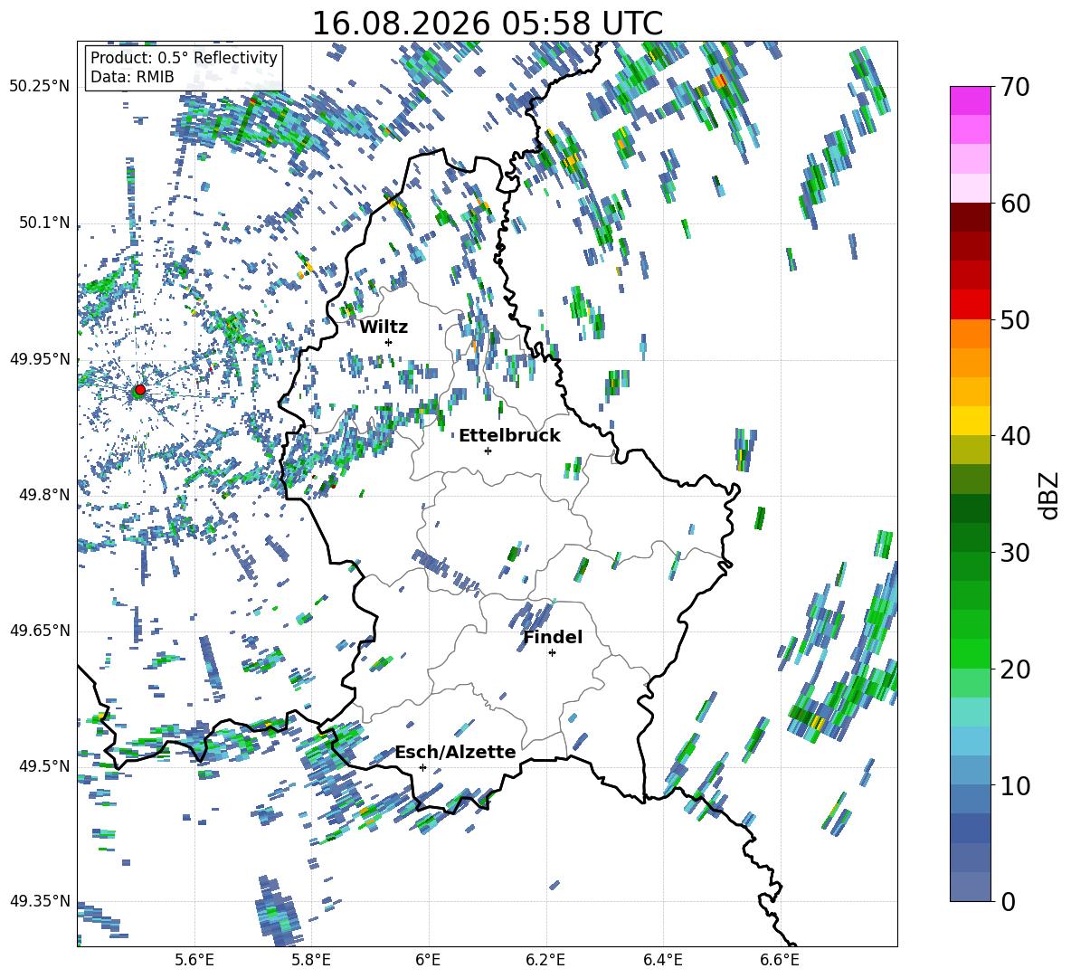Click the light blue colorbar band near 10
The height and width of the screenshot is (978, 1071).
[x=970, y=770]
